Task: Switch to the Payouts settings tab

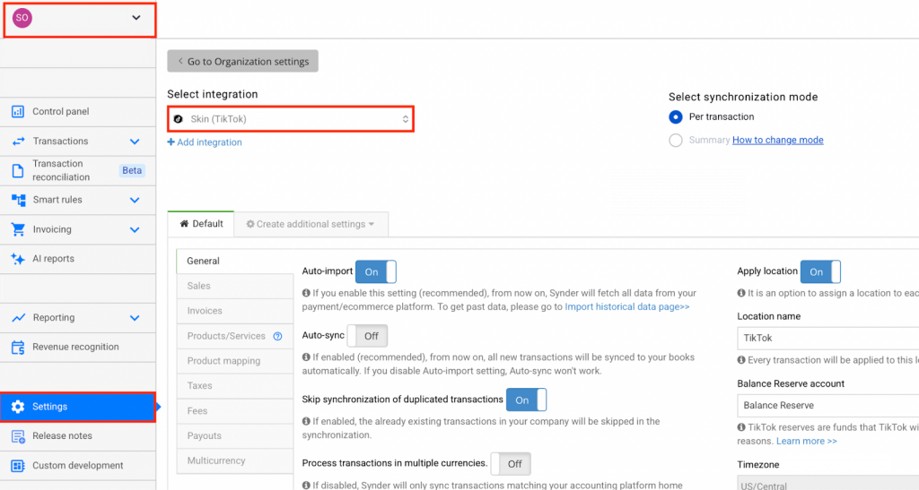Action: coord(205,436)
